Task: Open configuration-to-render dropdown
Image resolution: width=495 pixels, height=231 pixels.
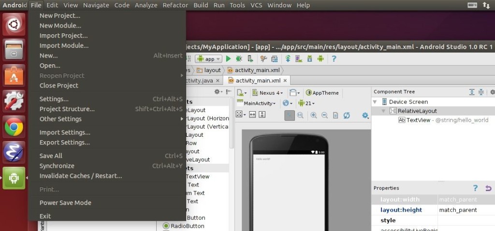Action: pyautogui.click(x=242, y=93)
